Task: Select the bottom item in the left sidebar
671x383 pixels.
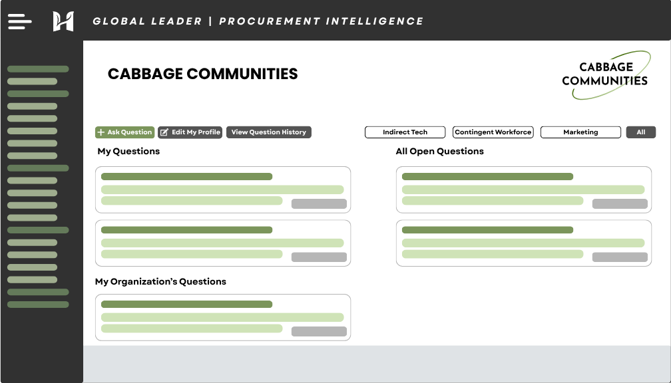Action: [38, 305]
